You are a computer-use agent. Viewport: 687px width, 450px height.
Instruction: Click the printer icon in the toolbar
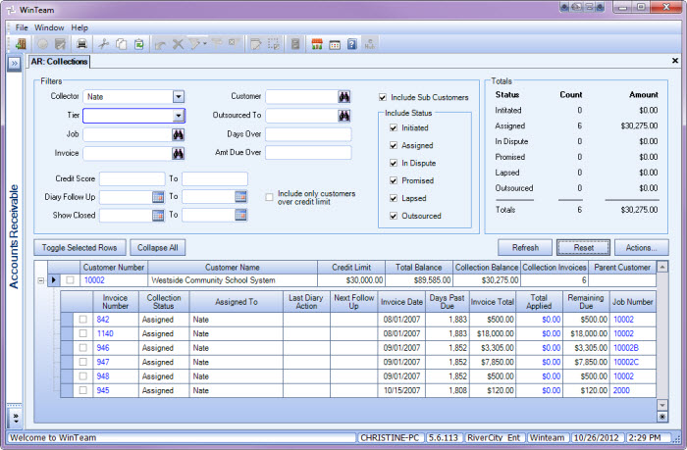tap(82, 44)
